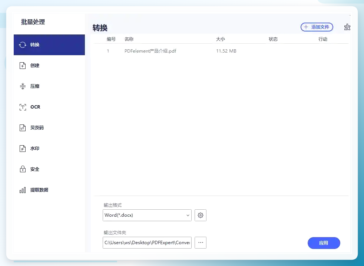Screen dimensions: 364x266
Task: Click the 应用 apply button
Action: 324,243
